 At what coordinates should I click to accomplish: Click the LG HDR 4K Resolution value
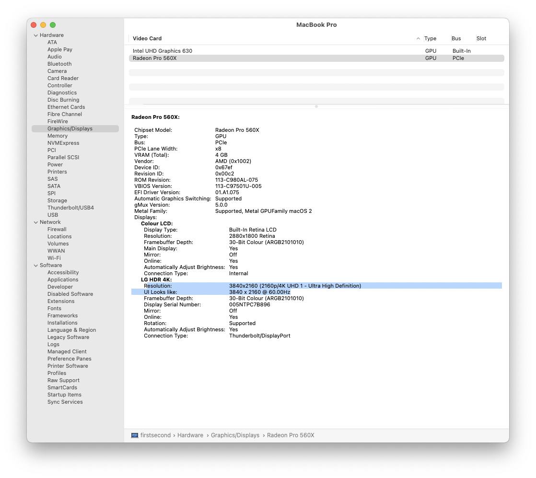pyautogui.click(x=295, y=286)
